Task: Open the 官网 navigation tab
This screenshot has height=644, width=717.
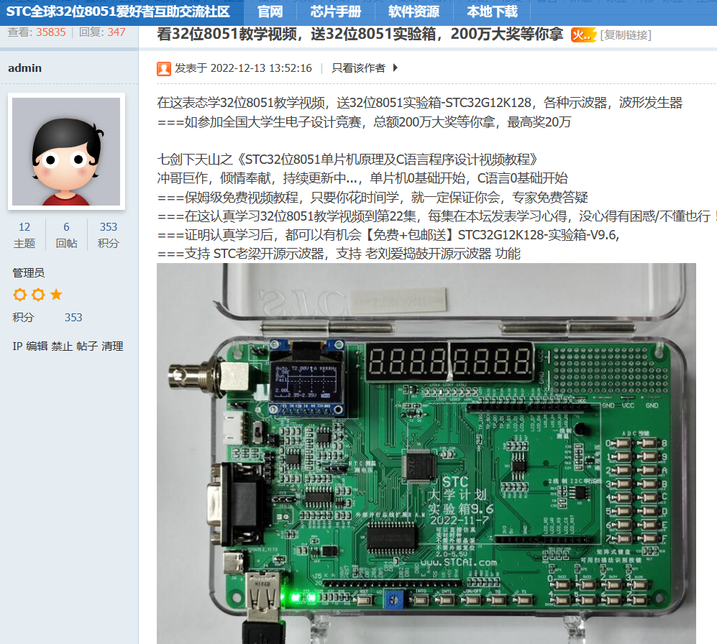Action: click(270, 11)
